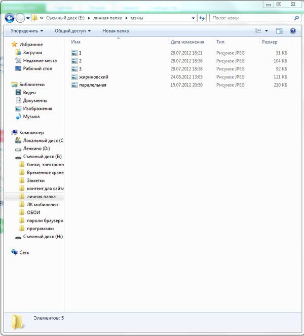
Task: Sort files by the Имя column header
Action: point(76,42)
